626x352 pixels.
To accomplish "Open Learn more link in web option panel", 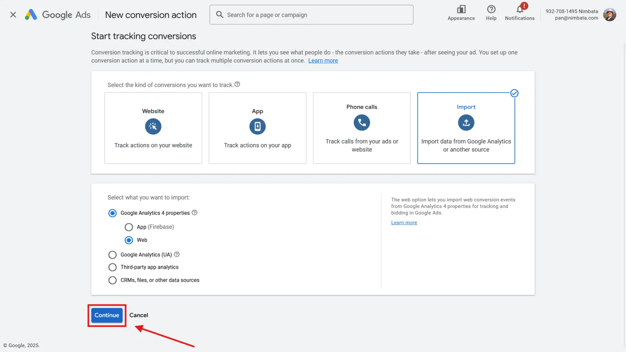I will [404, 223].
